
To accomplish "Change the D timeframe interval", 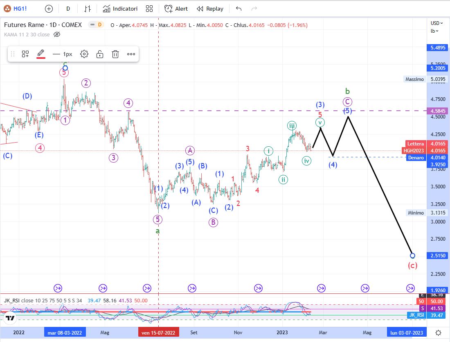I will tap(68, 9).
